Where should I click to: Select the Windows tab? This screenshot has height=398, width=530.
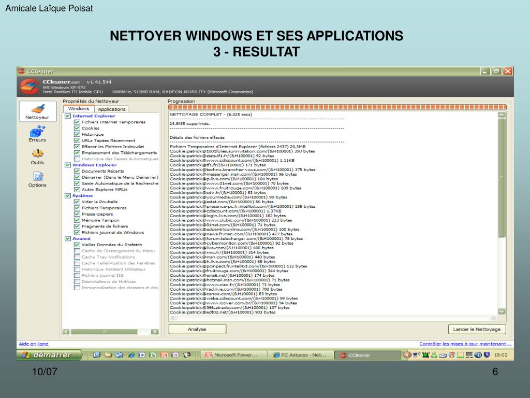tap(79, 109)
